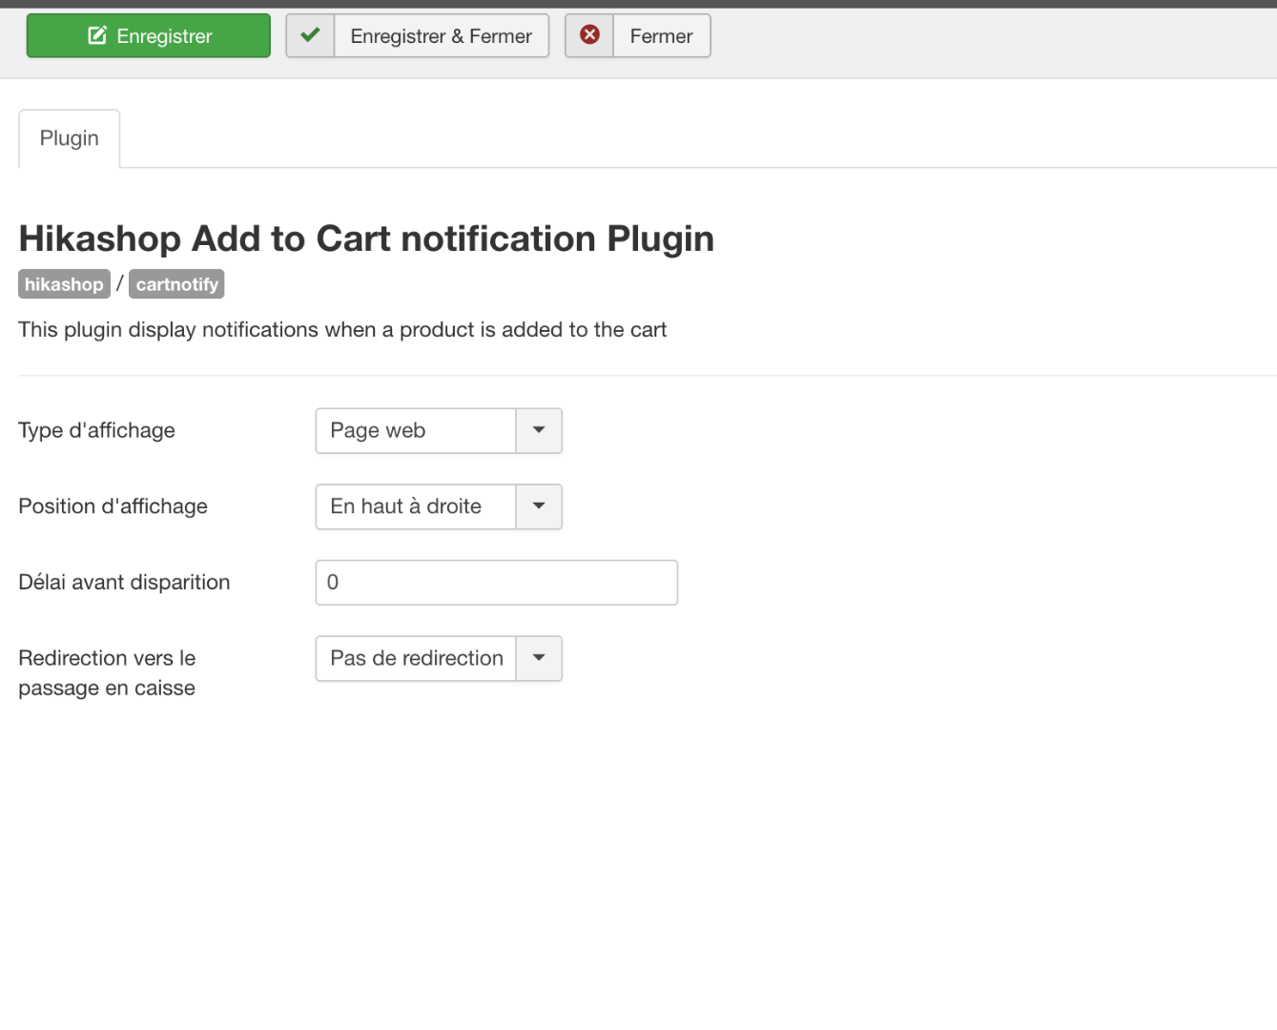The height and width of the screenshot is (1030, 1277).
Task: Expand the Type d'affichage dropdown arrow
Action: (x=539, y=431)
